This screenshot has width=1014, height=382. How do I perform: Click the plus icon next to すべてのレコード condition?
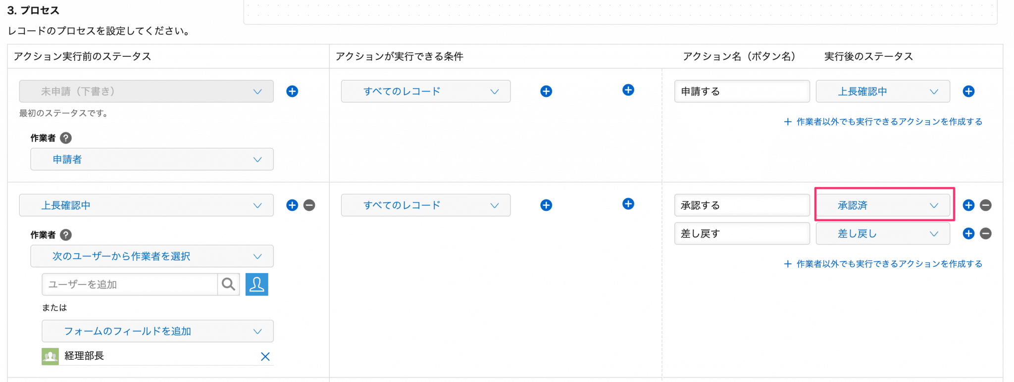546,91
